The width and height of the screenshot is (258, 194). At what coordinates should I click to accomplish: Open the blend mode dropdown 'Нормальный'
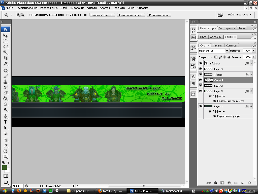point(214,51)
